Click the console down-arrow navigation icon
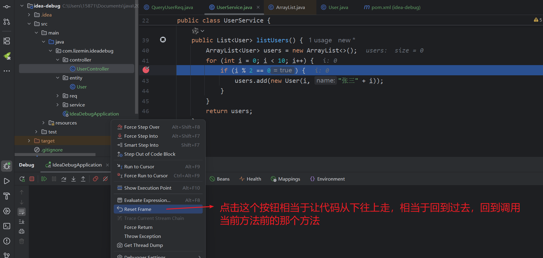The width and height of the screenshot is (543, 258). click(22, 202)
